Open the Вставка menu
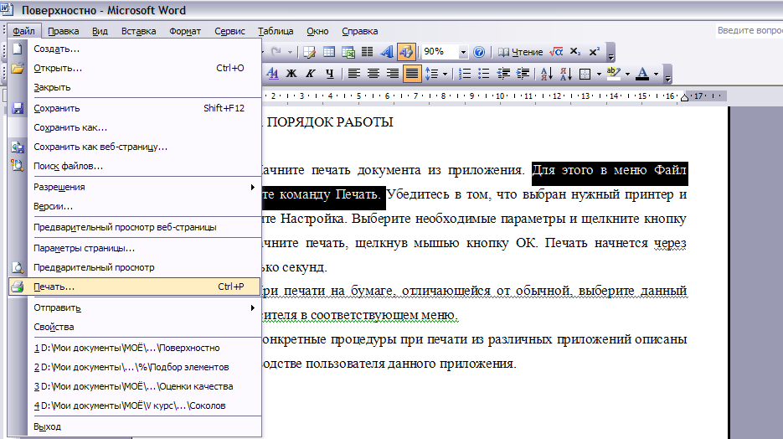Screen dimensions: 783x439 tap(138, 31)
